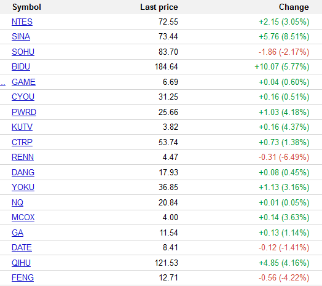Select the CTRP symbol link
The width and height of the screenshot is (322, 286).
22,142
